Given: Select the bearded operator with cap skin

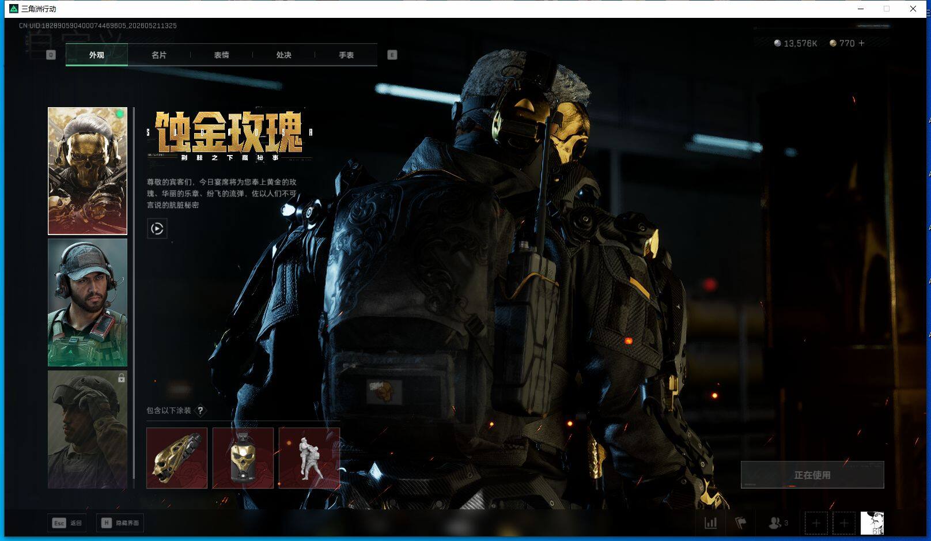Looking at the screenshot, I should 88,302.
